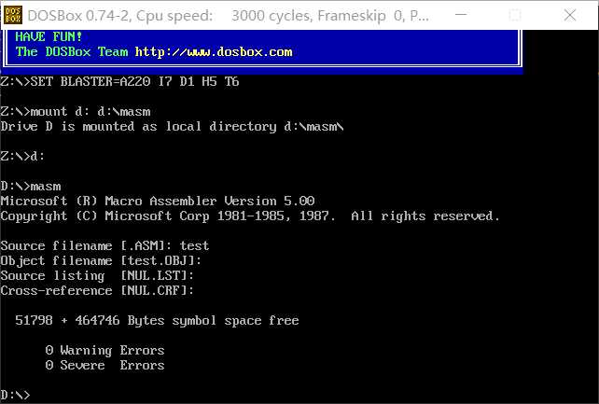The width and height of the screenshot is (599, 404).
Task: Click 'Bytes symbol space free' line
Action: tap(157, 320)
